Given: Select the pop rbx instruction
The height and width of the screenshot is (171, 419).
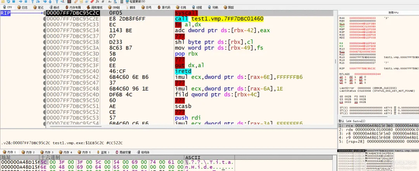Looking at the screenshot, I should (x=186, y=54).
